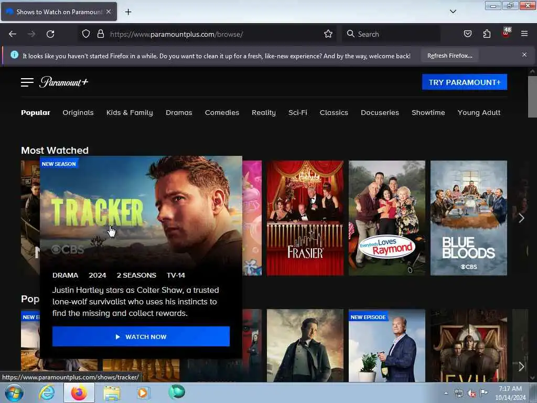The height and width of the screenshot is (403, 537).
Task: Reload the current Paramount+ page
Action: (50, 34)
